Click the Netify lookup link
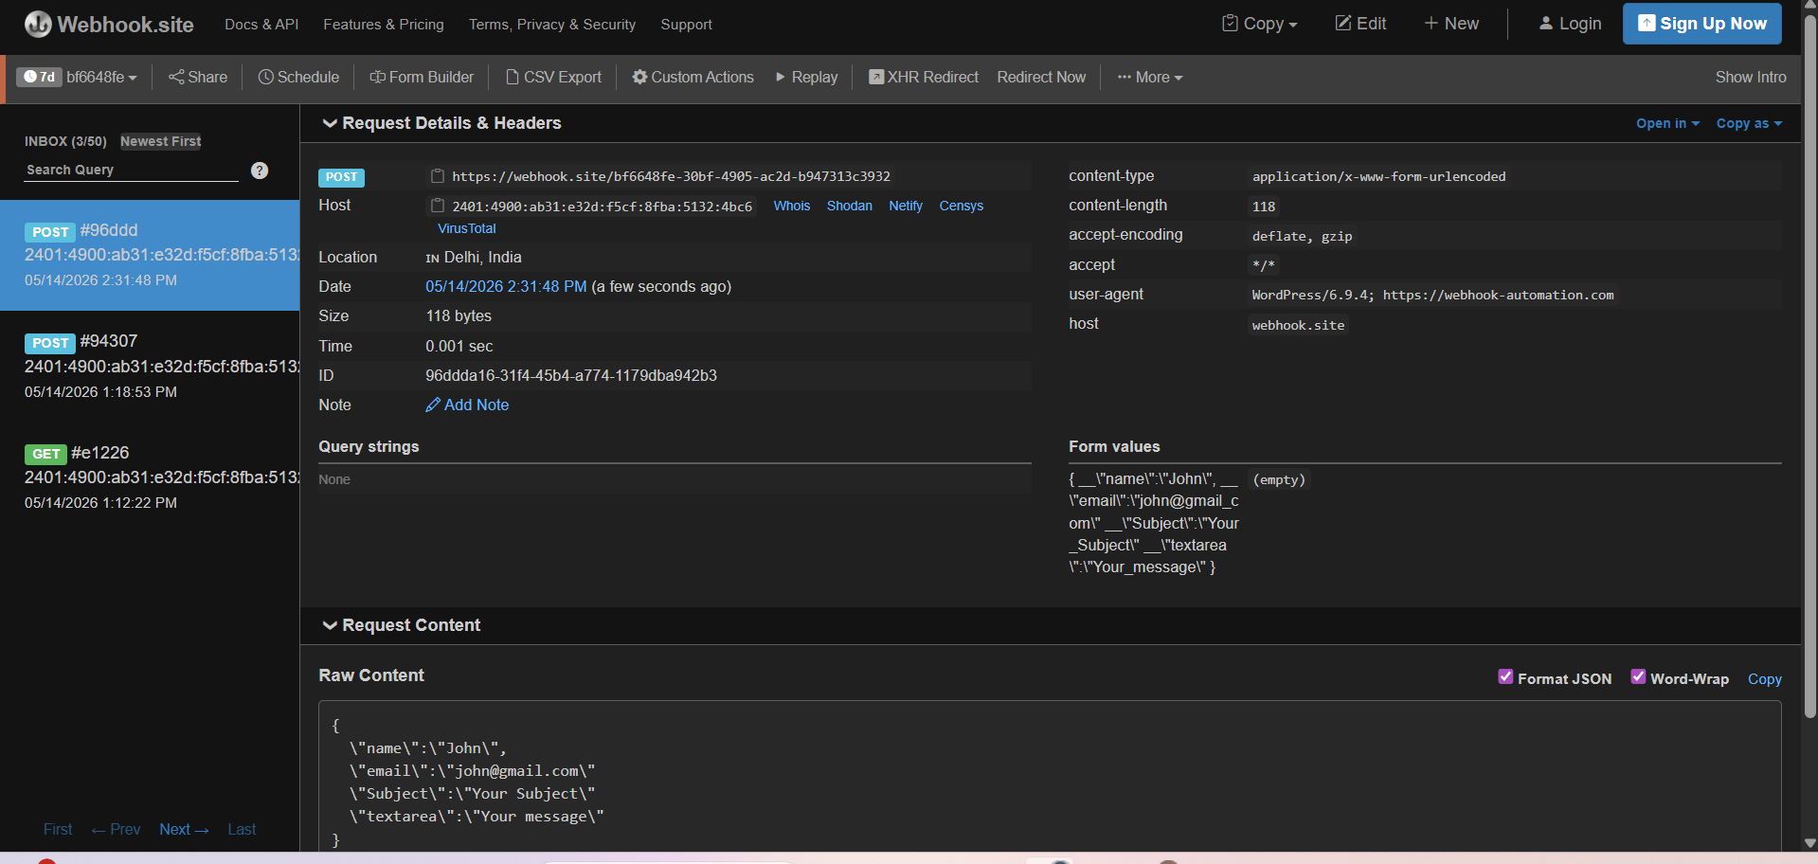1818x864 pixels. point(906,206)
